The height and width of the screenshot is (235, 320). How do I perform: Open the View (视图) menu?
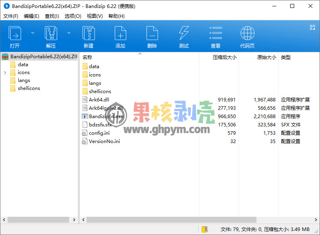[95, 16]
